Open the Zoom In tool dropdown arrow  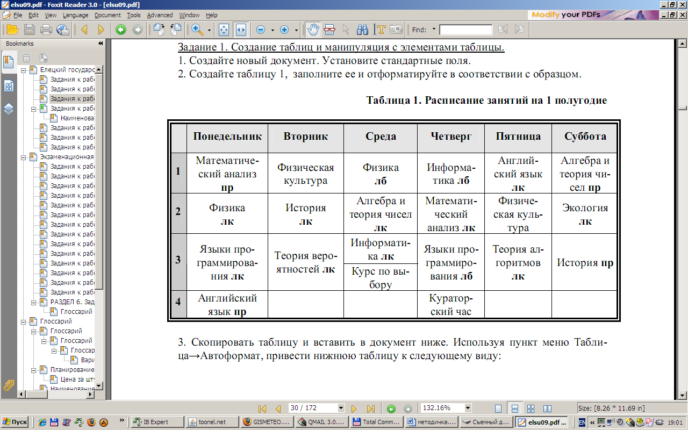click(210, 30)
